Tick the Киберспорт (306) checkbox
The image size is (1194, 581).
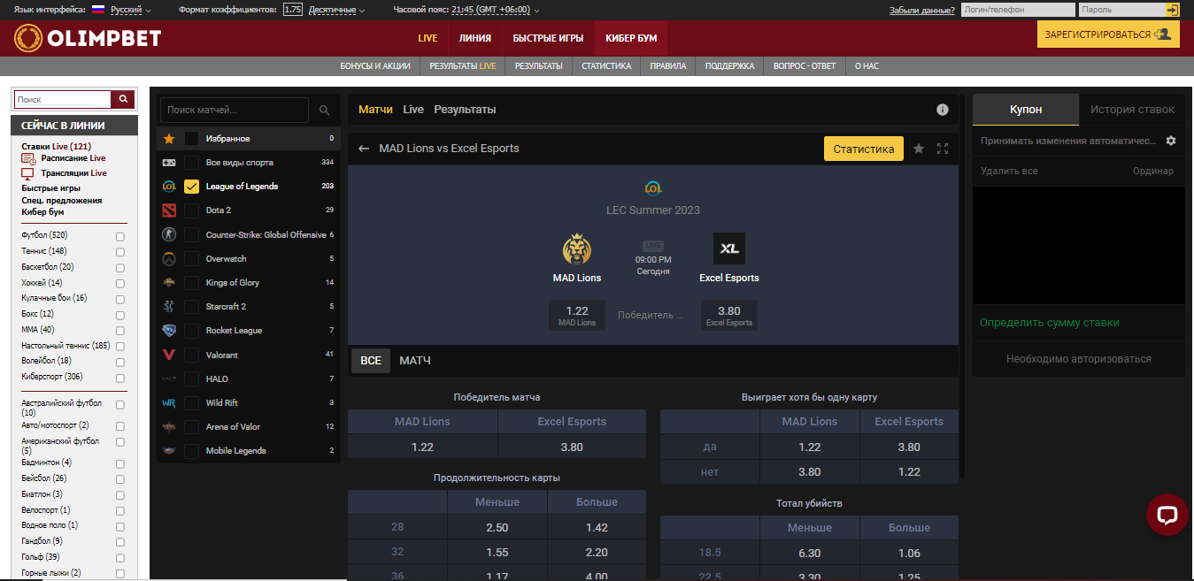(120, 378)
